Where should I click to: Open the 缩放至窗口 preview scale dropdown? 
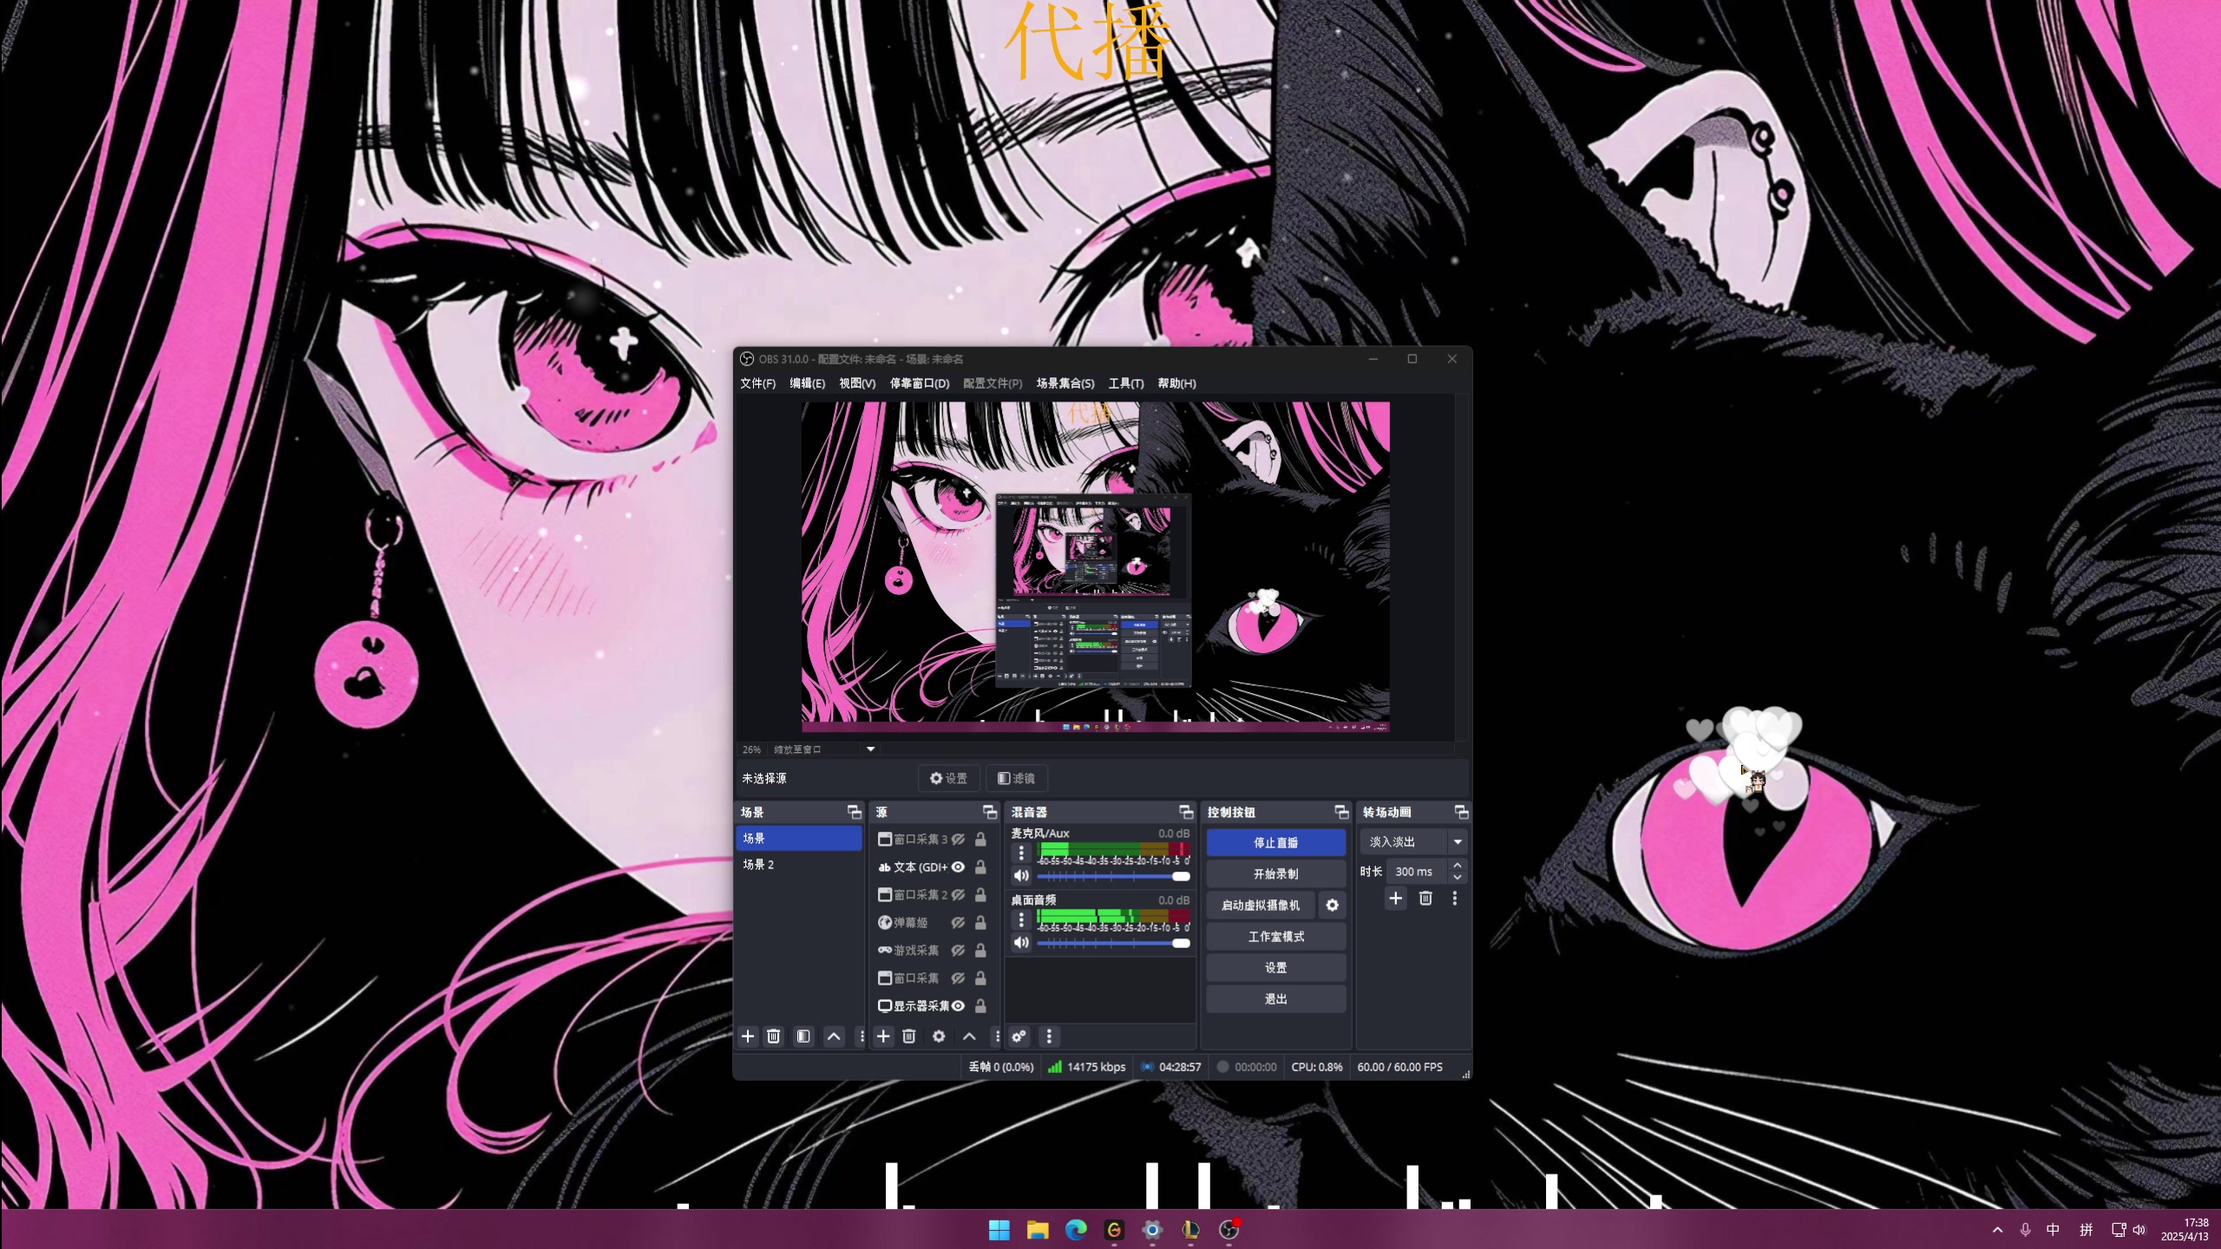[870, 749]
